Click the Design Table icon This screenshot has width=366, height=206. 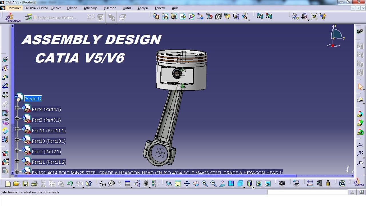point(128,184)
